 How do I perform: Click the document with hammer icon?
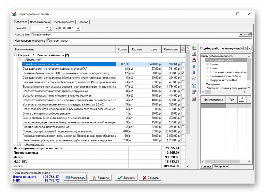[x=194, y=92]
